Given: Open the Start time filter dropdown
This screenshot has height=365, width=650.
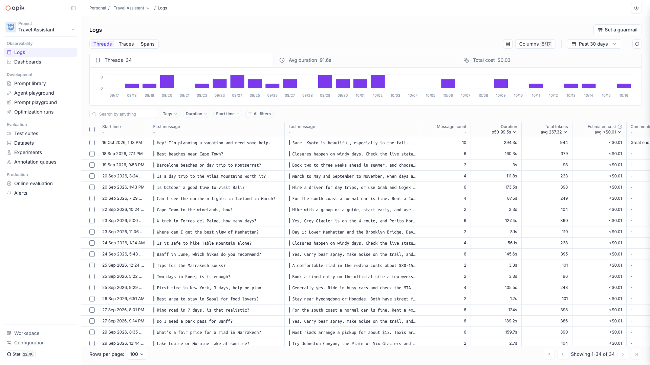Looking at the screenshot, I should [x=227, y=114].
